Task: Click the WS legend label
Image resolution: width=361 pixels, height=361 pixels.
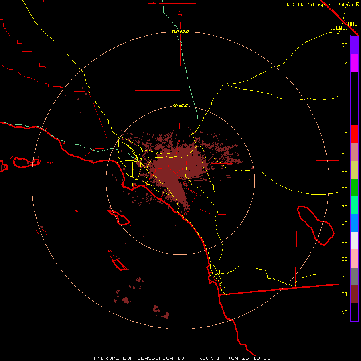Action: (x=344, y=223)
